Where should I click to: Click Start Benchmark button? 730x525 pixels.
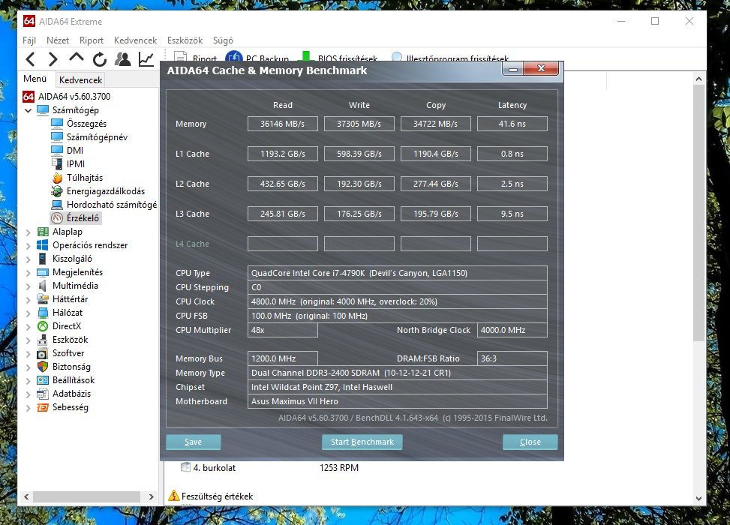(x=362, y=442)
